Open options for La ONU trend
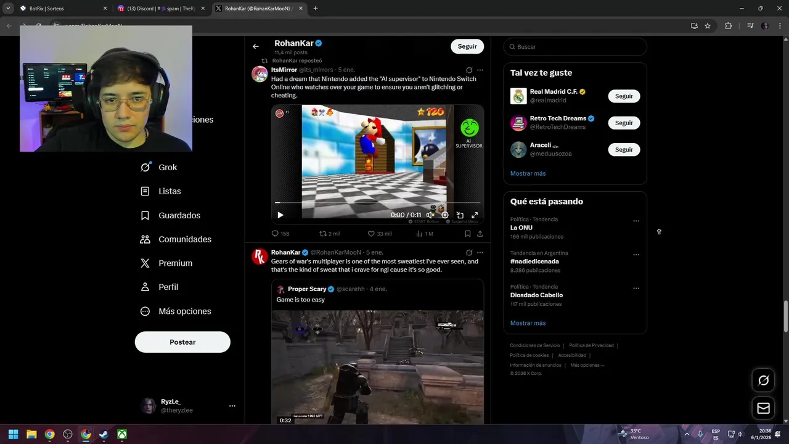Screen dimensions: 789x444 [636, 221]
